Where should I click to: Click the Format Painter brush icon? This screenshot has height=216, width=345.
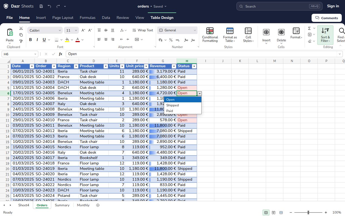pyautogui.click(x=21, y=41)
